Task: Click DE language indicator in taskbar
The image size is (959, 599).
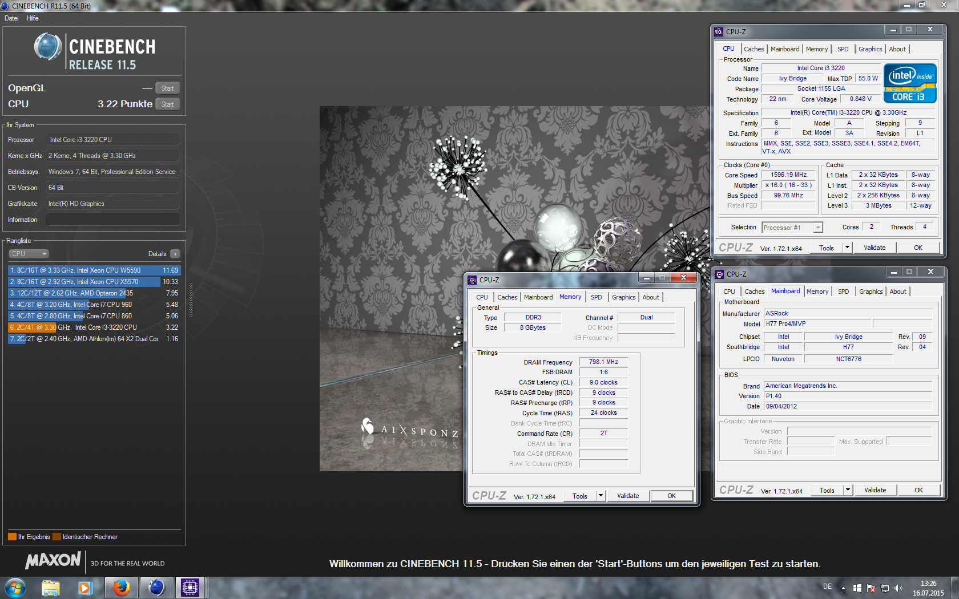Action: point(827,586)
